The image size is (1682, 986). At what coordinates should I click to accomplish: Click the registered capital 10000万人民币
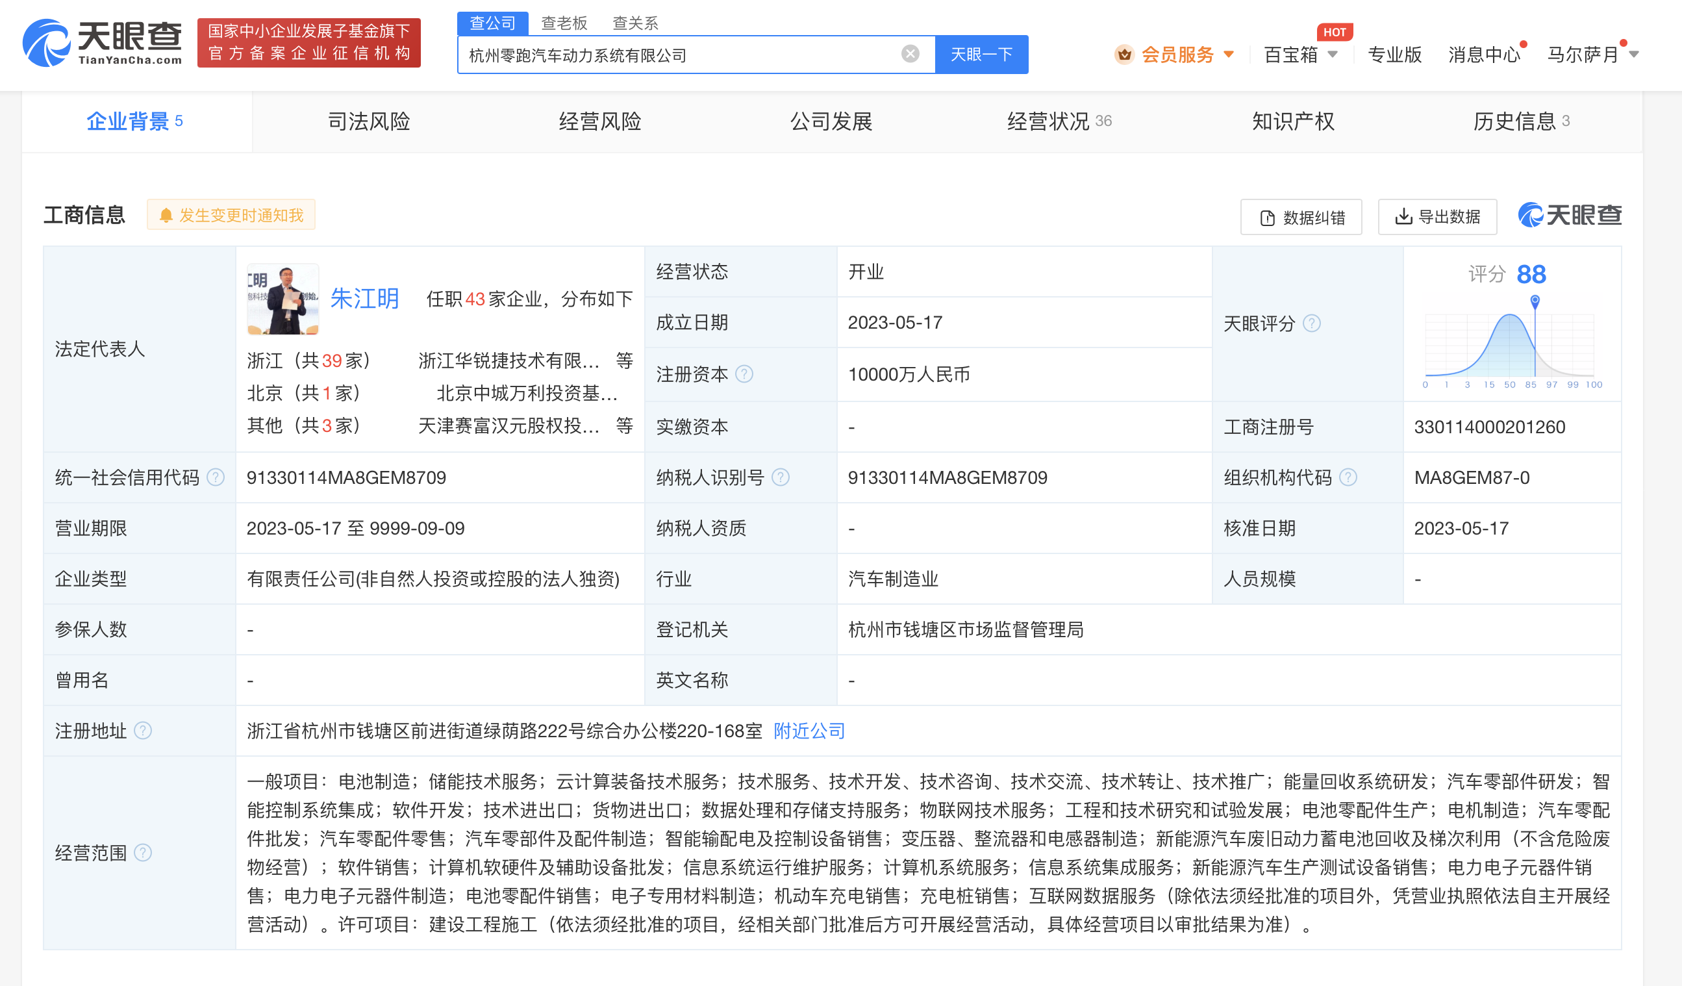tap(909, 374)
